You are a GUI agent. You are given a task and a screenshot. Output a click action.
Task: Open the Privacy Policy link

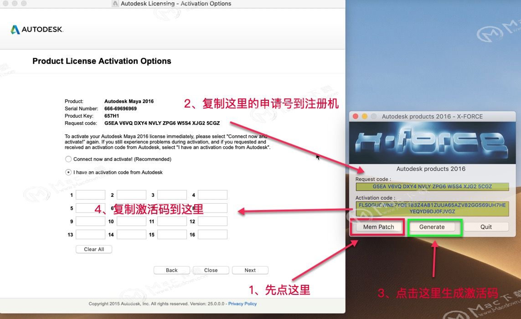[x=242, y=304]
